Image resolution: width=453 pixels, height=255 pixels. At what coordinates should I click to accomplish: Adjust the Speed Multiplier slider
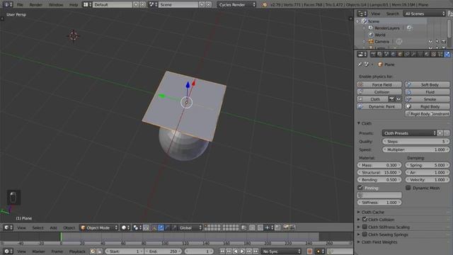(415, 149)
